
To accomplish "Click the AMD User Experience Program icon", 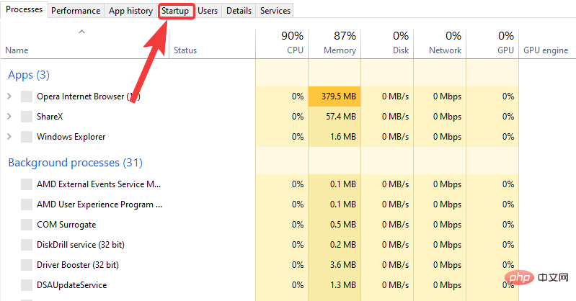I will (x=27, y=205).
